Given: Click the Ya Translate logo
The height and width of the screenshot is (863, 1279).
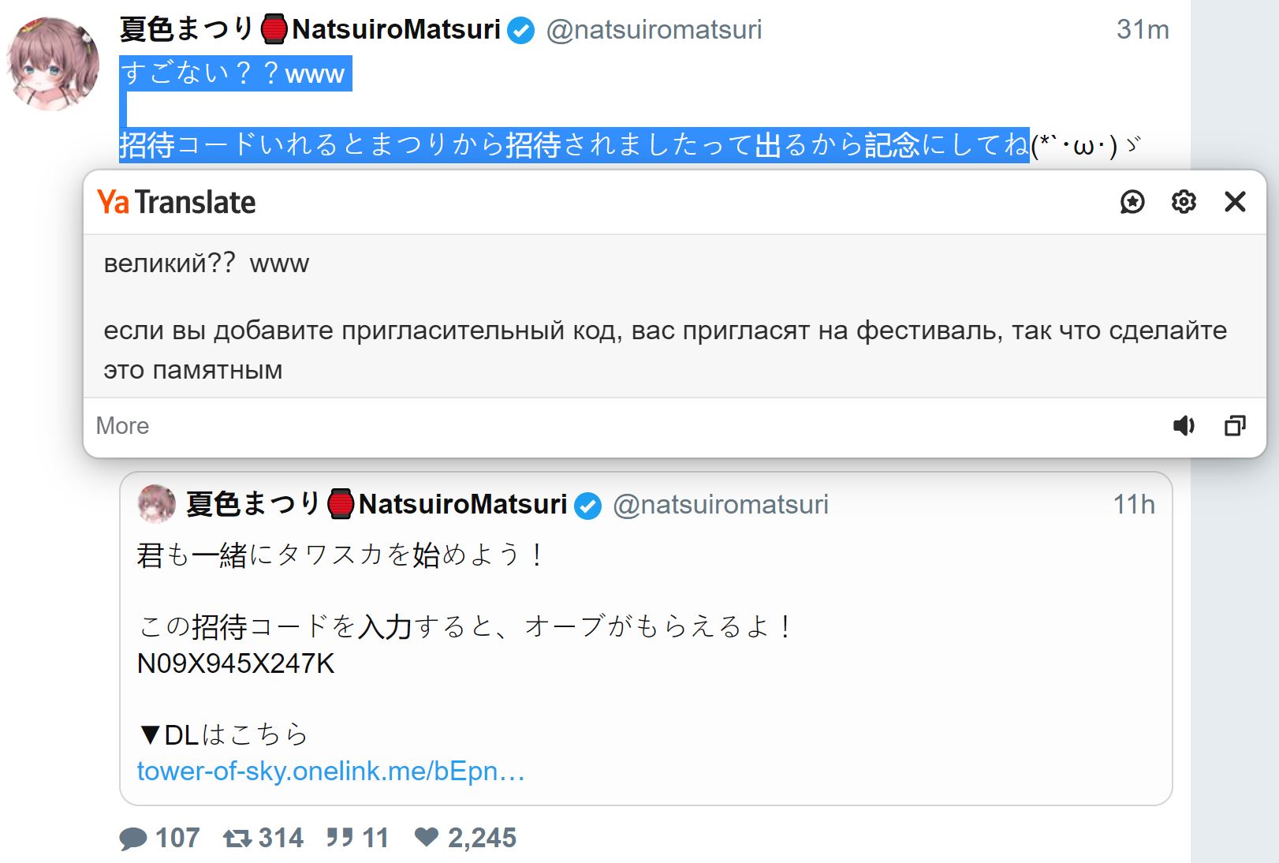Looking at the screenshot, I should tap(177, 203).
